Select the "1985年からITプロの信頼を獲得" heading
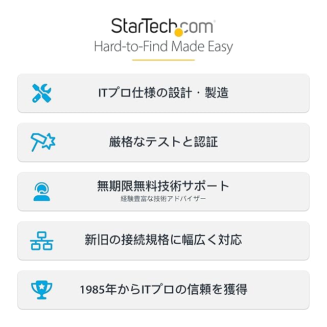The width and height of the screenshot is (327, 327). point(163,290)
